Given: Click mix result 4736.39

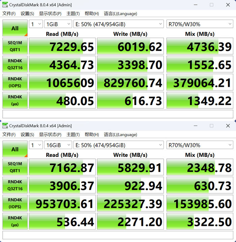Looking at the screenshot, I should (x=200, y=46).
